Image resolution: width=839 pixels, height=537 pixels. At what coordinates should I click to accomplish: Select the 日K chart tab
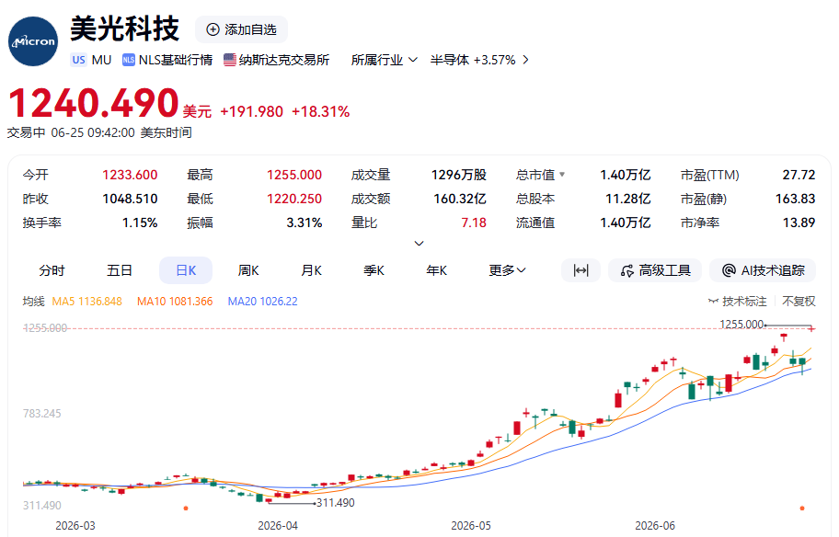[186, 270]
